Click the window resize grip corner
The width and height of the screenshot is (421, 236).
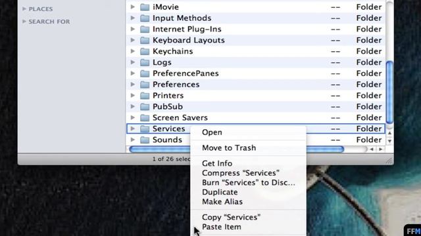pos(389,160)
